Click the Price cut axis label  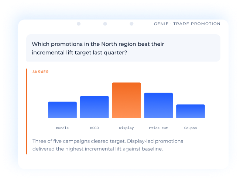click(x=158, y=128)
